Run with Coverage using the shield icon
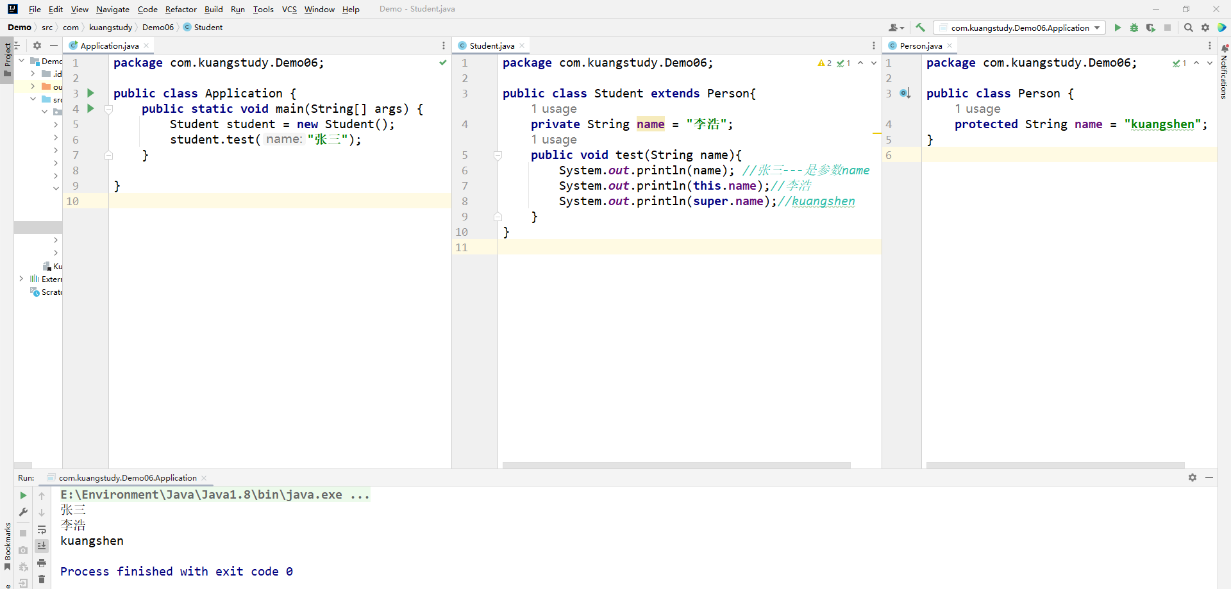Image resolution: width=1231 pixels, height=589 pixels. [1151, 28]
